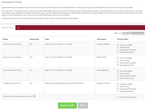Open Sunlight and Vitamin D study link

pyautogui.click(x=12, y=83)
